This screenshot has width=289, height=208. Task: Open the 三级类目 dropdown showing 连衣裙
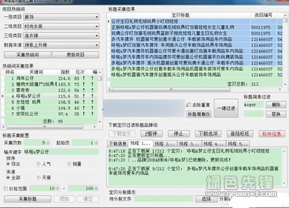point(61,35)
